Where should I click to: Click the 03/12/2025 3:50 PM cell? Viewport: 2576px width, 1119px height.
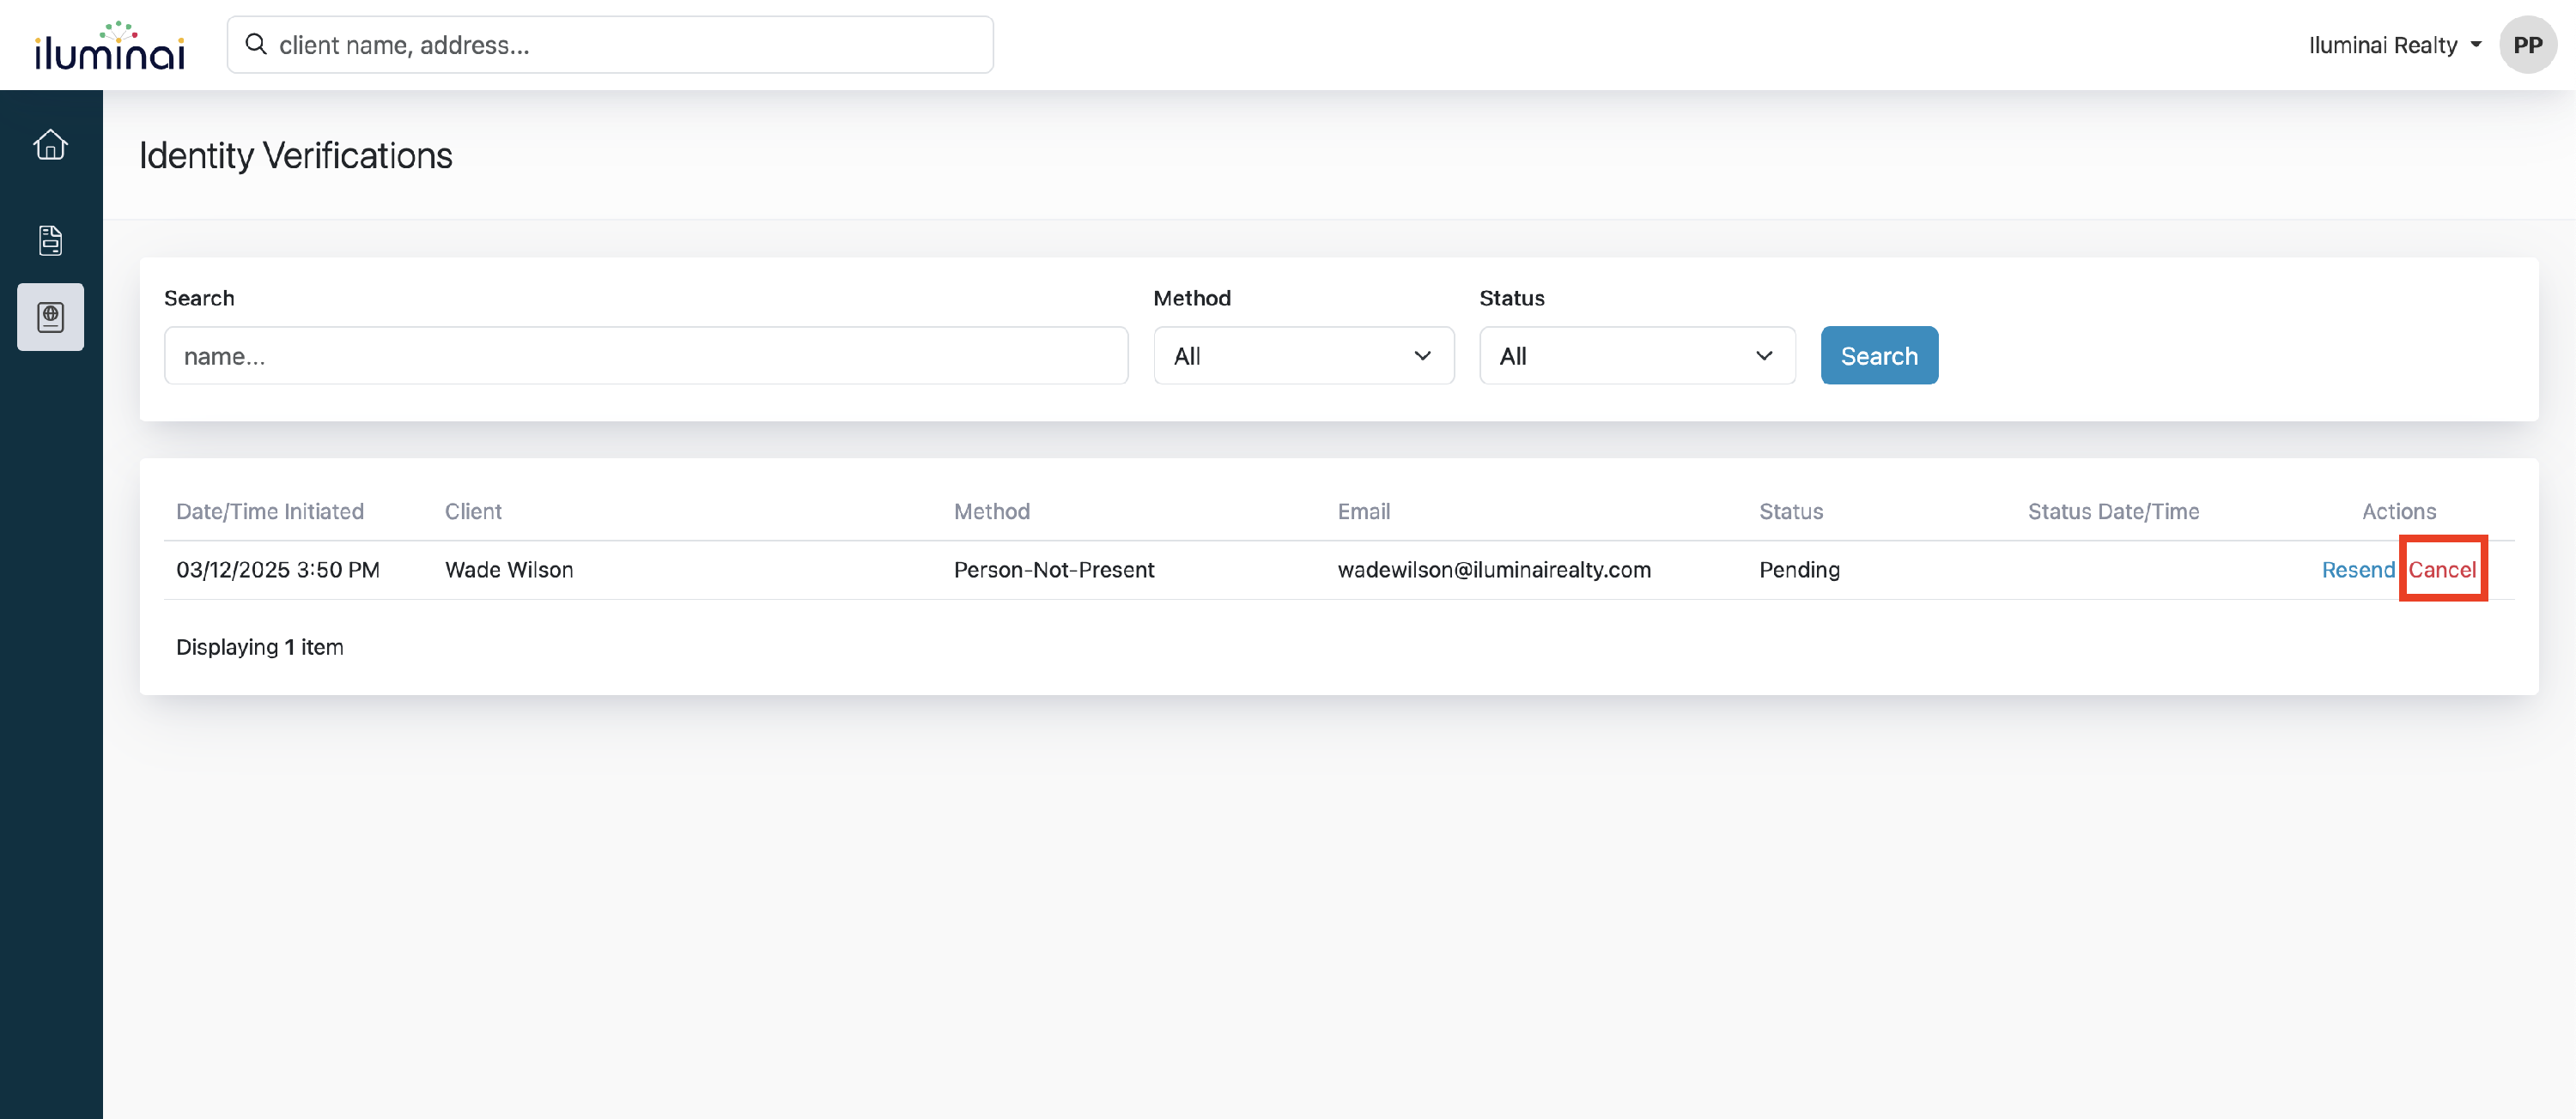pos(278,570)
